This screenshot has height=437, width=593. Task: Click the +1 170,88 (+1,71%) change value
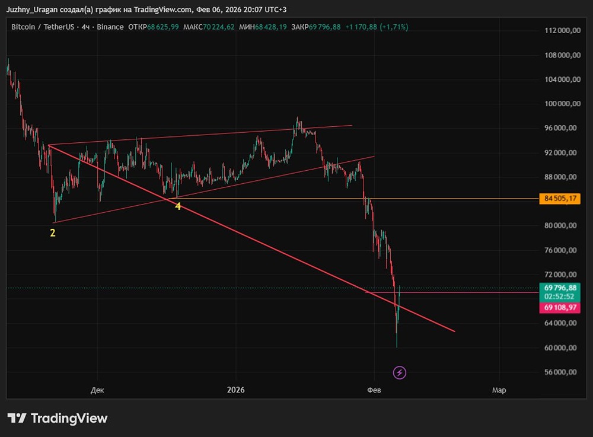pos(377,27)
